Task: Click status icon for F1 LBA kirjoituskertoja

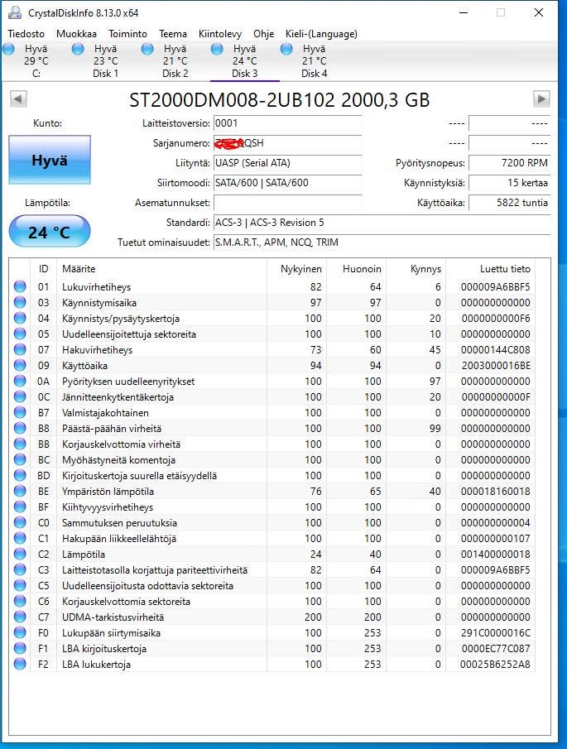Action: click(x=20, y=649)
